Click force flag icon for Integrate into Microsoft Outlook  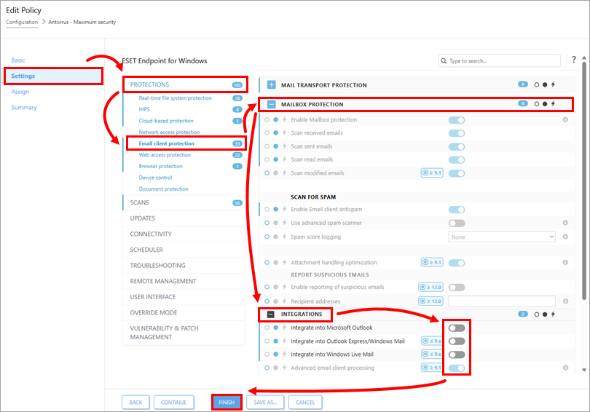coord(285,328)
